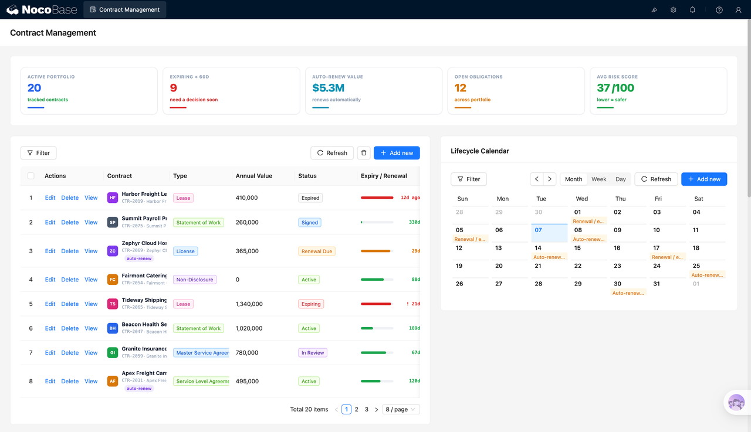
Task: Go to table page 3
Action: click(x=367, y=410)
